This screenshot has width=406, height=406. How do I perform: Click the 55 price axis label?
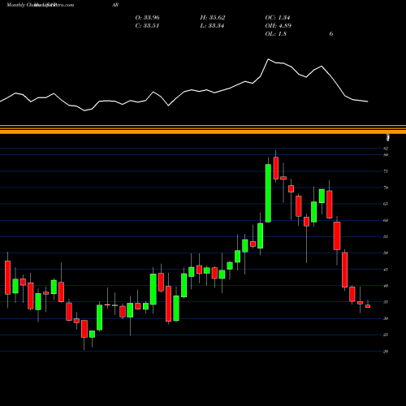[x=386, y=236]
